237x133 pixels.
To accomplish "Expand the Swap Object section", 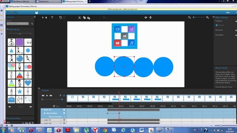I will click(x=236, y=35).
